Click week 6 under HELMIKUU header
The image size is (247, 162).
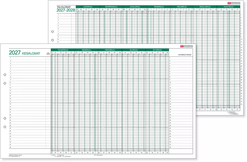[x=178, y=9]
